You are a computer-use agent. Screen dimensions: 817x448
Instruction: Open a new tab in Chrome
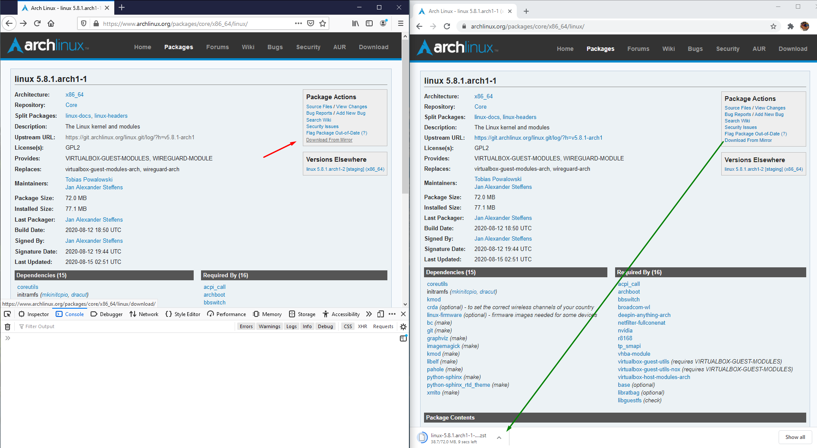(526, 11)
